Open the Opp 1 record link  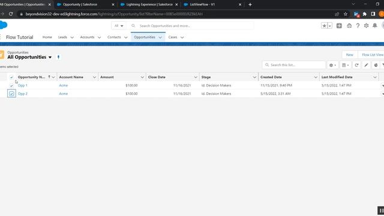[x=23, y=85]
